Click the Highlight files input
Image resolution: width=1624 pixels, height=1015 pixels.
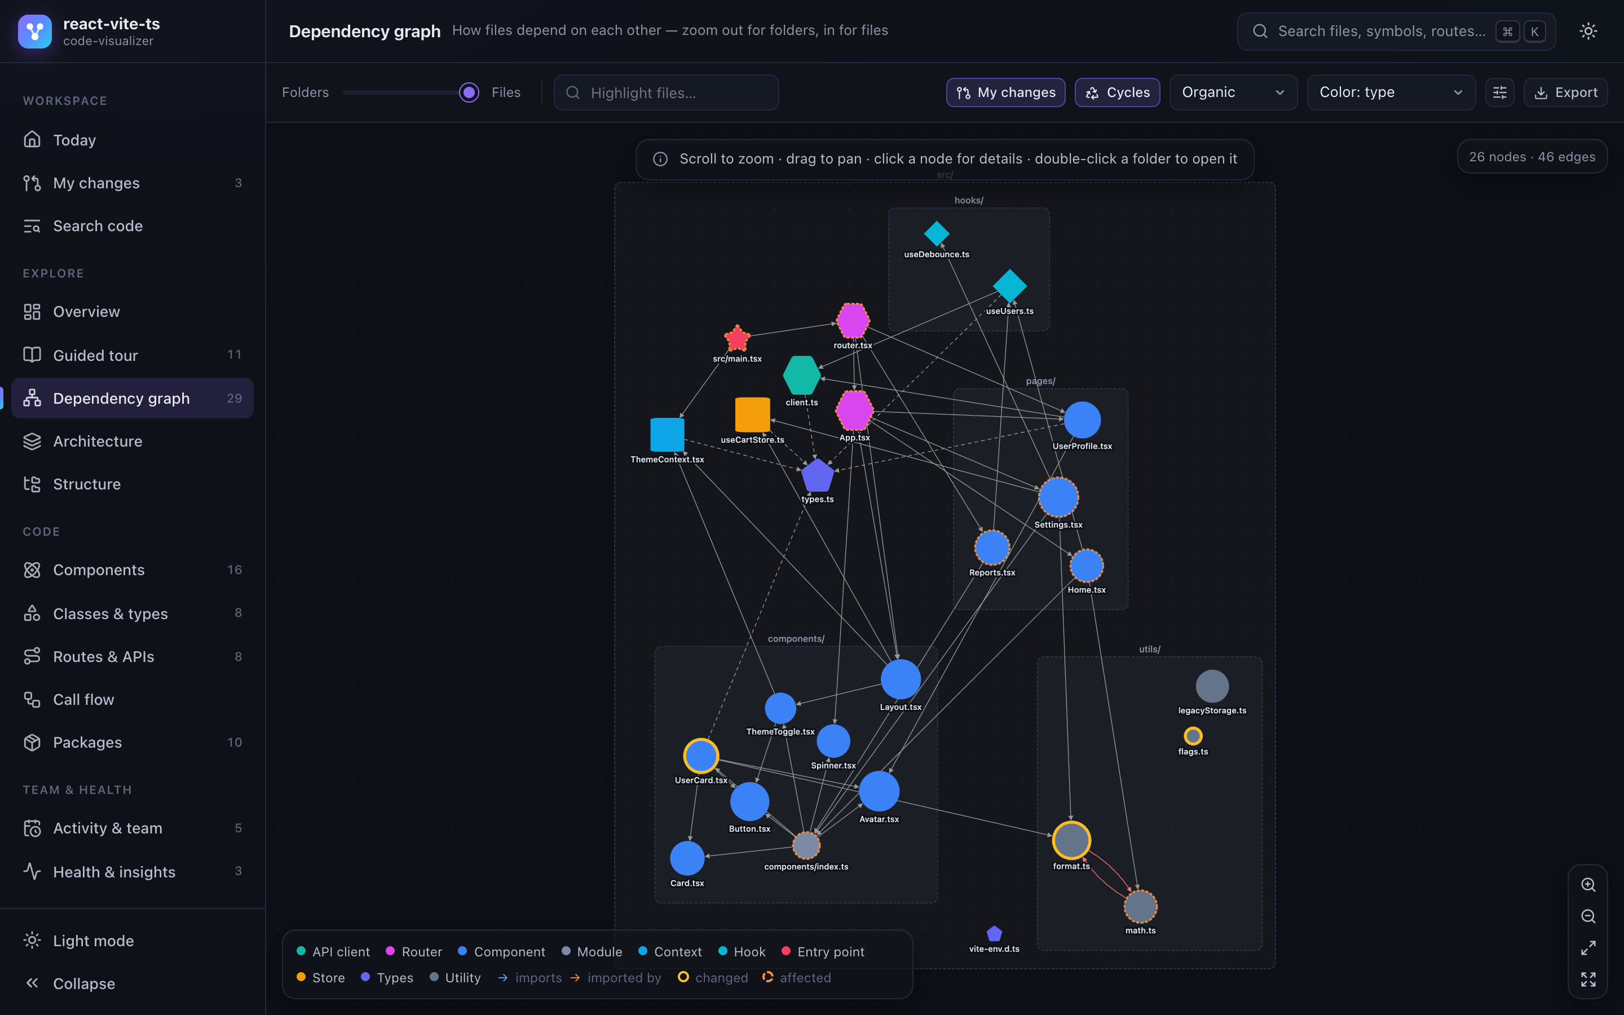[x=667, y=92]
